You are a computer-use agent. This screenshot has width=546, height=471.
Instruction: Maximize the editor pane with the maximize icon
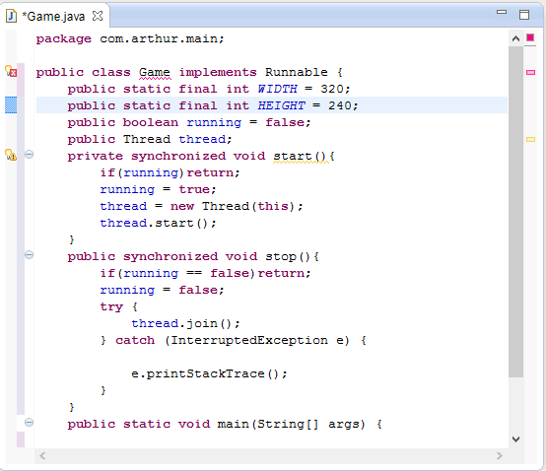524,15
